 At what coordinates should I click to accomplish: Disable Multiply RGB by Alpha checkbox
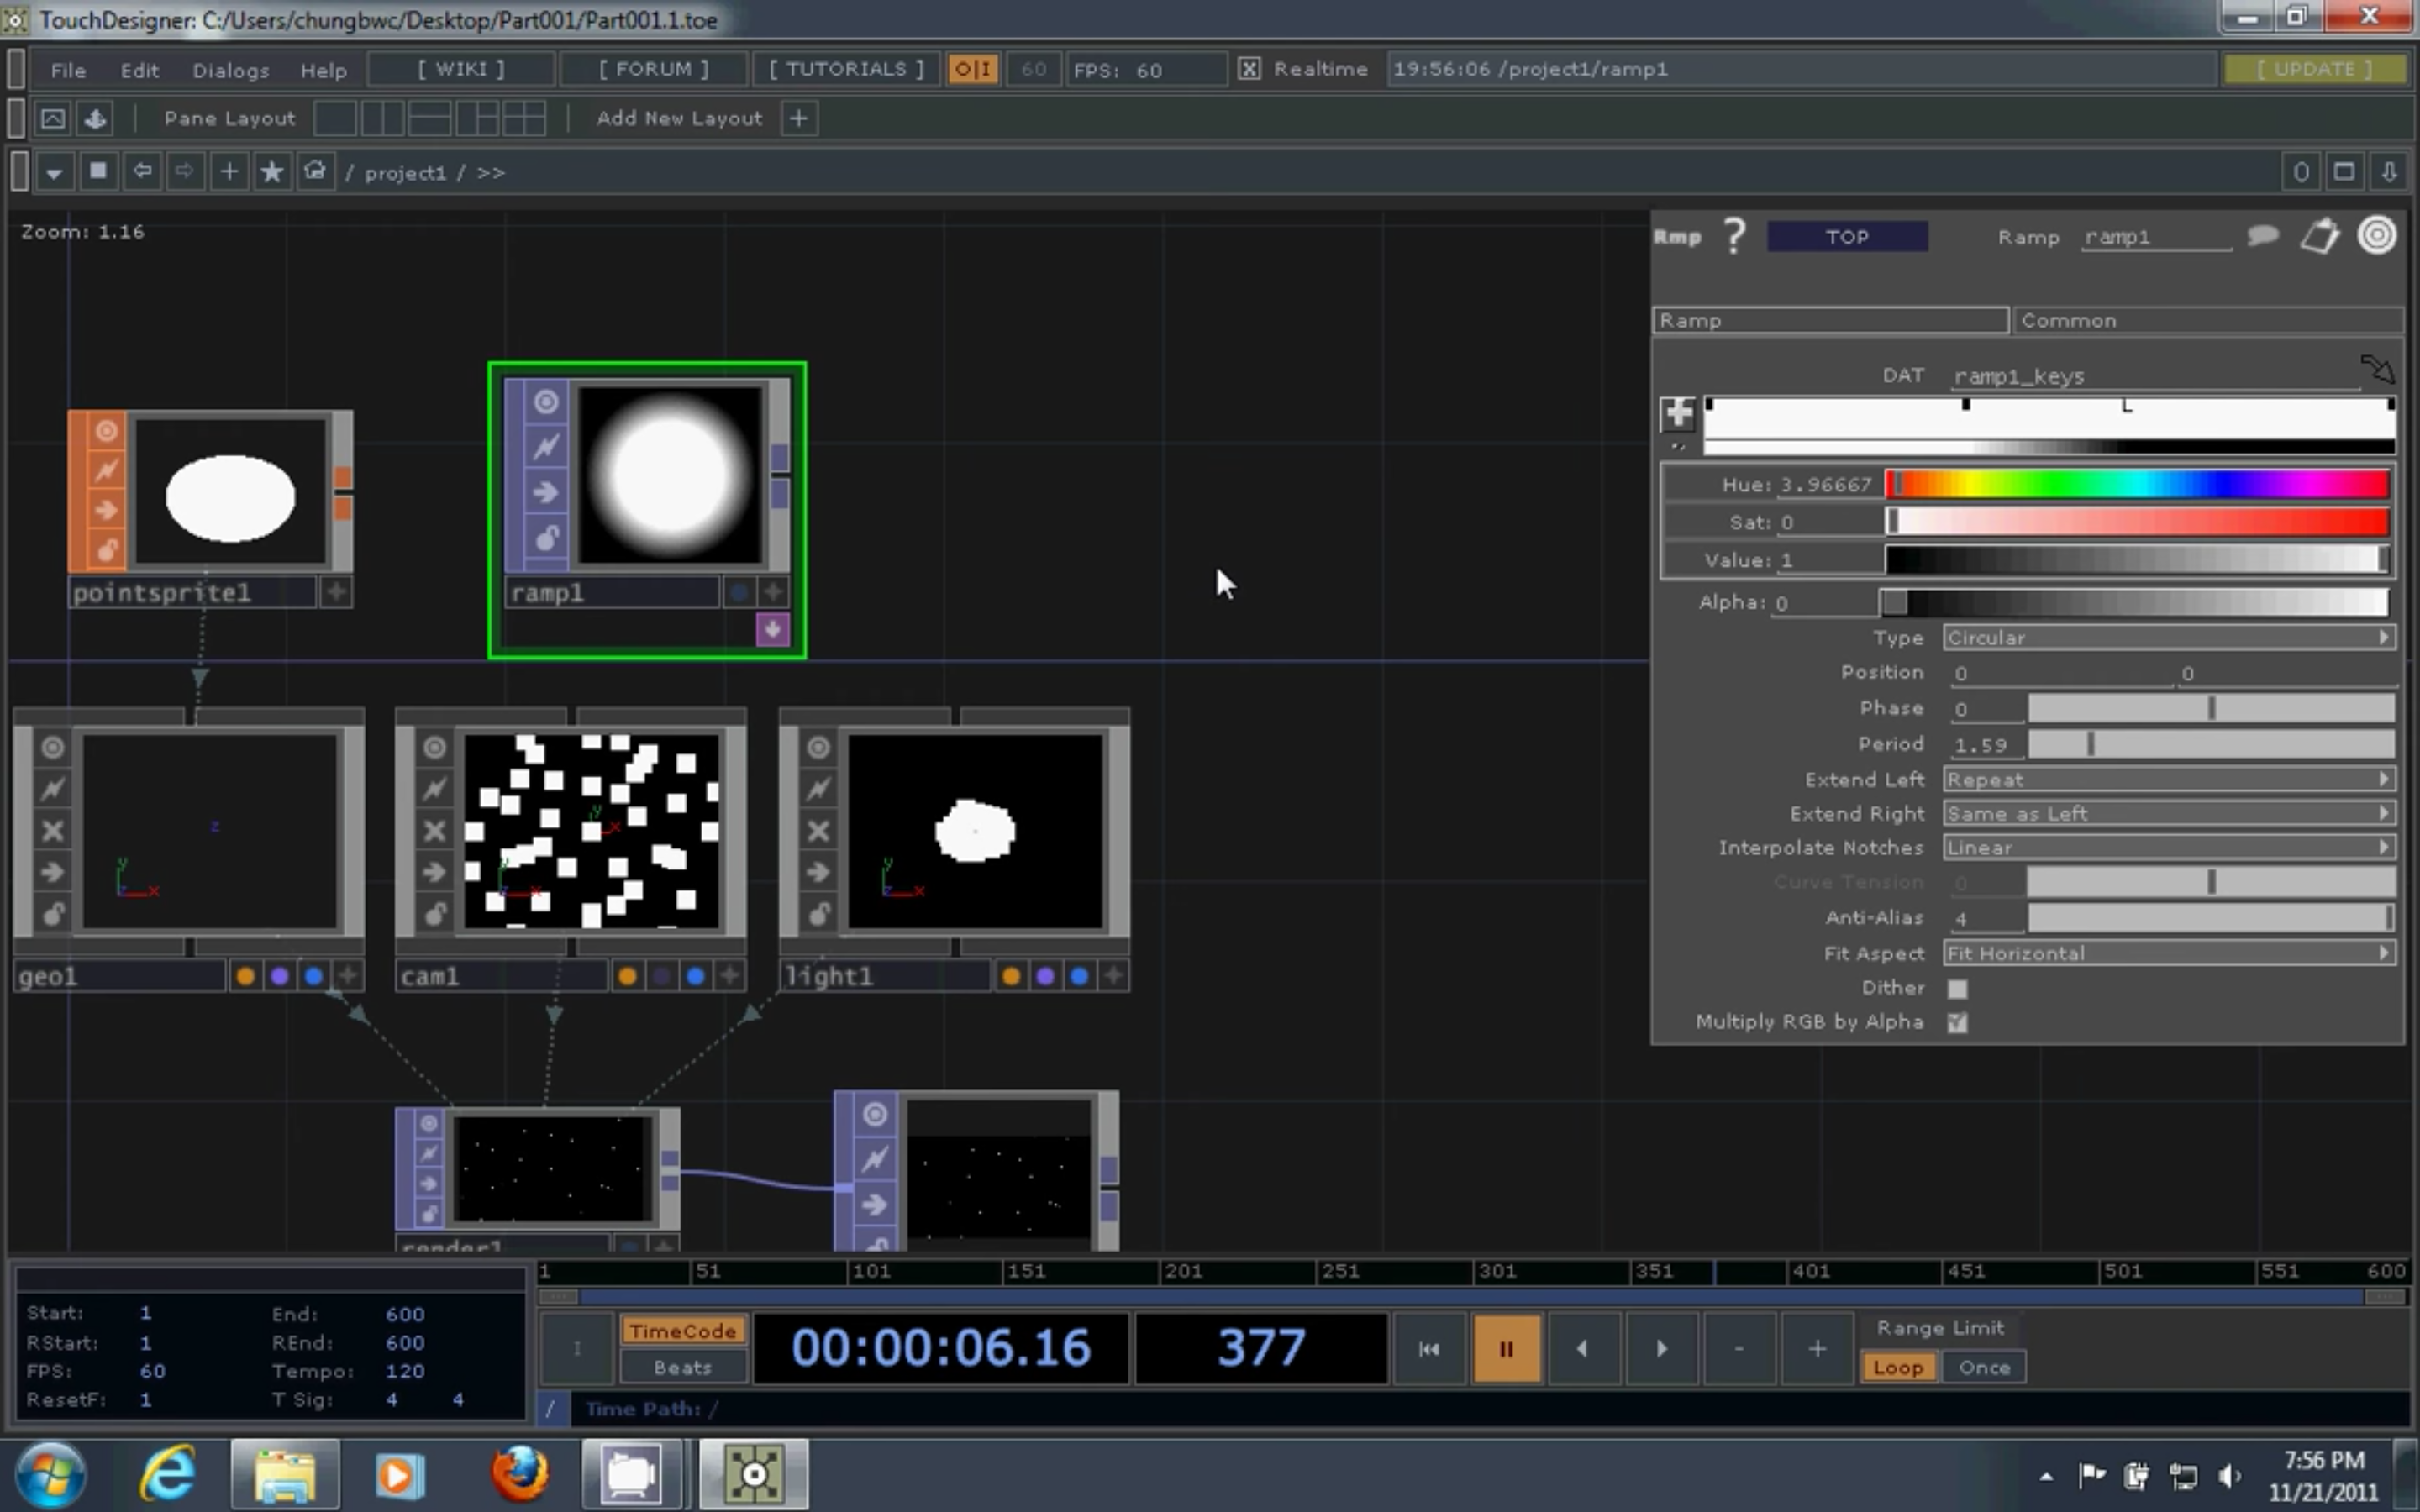click(x=1957, y=1022)
